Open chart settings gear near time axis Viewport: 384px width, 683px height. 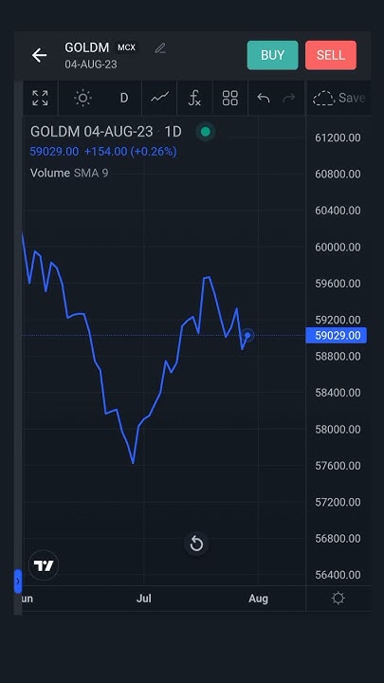pyautogui.click(x=338, y=599)
